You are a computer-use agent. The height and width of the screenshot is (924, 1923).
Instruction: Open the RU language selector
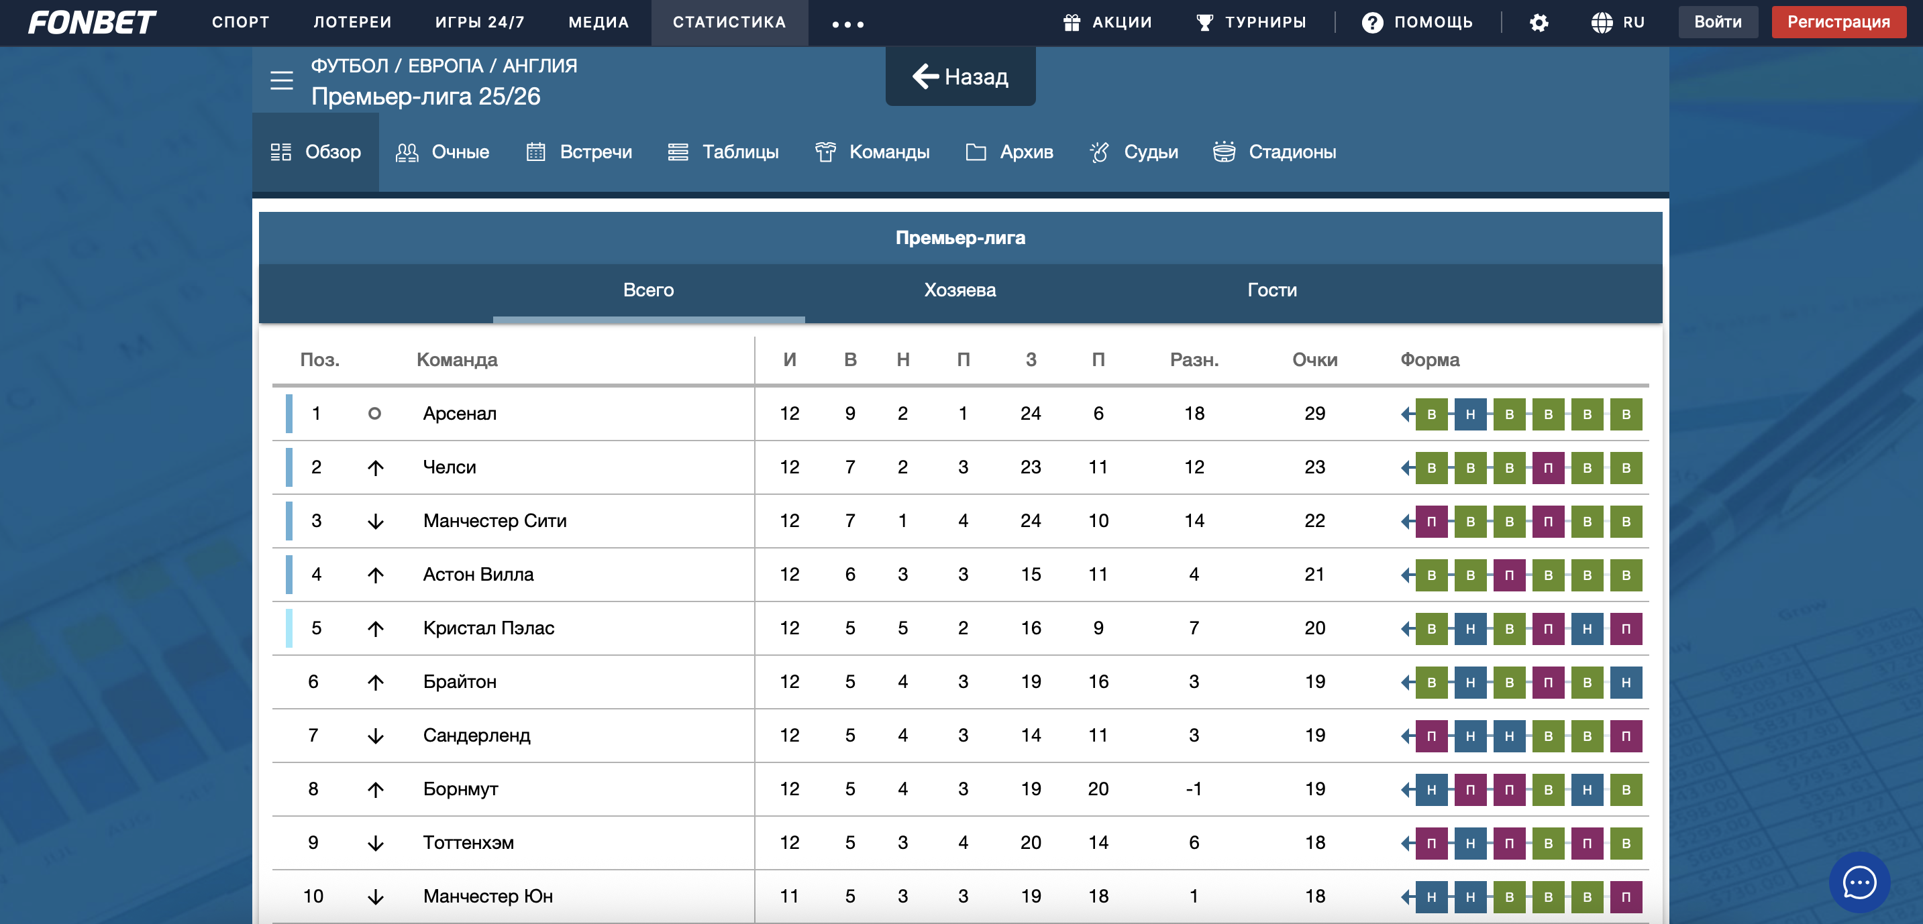coord(1618,22)
